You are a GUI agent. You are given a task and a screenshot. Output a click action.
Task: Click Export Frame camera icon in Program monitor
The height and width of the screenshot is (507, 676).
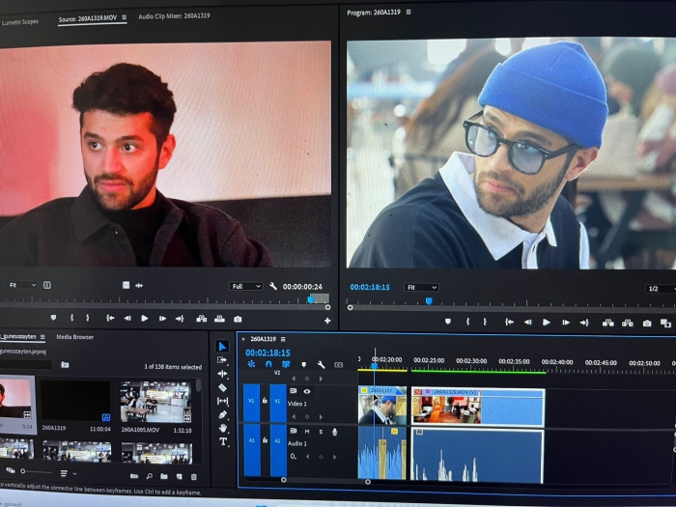[x=647, y=323]
